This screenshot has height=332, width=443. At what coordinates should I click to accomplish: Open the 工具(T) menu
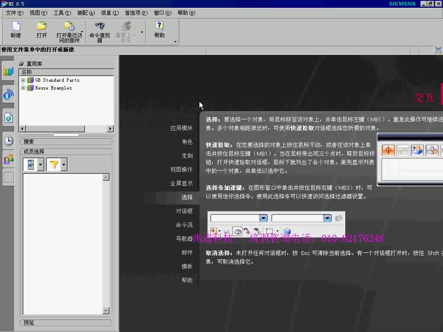[62, 13]
